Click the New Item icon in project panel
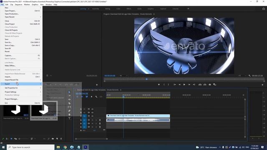Screen dimensions: 267x150 tap(57, 139)
